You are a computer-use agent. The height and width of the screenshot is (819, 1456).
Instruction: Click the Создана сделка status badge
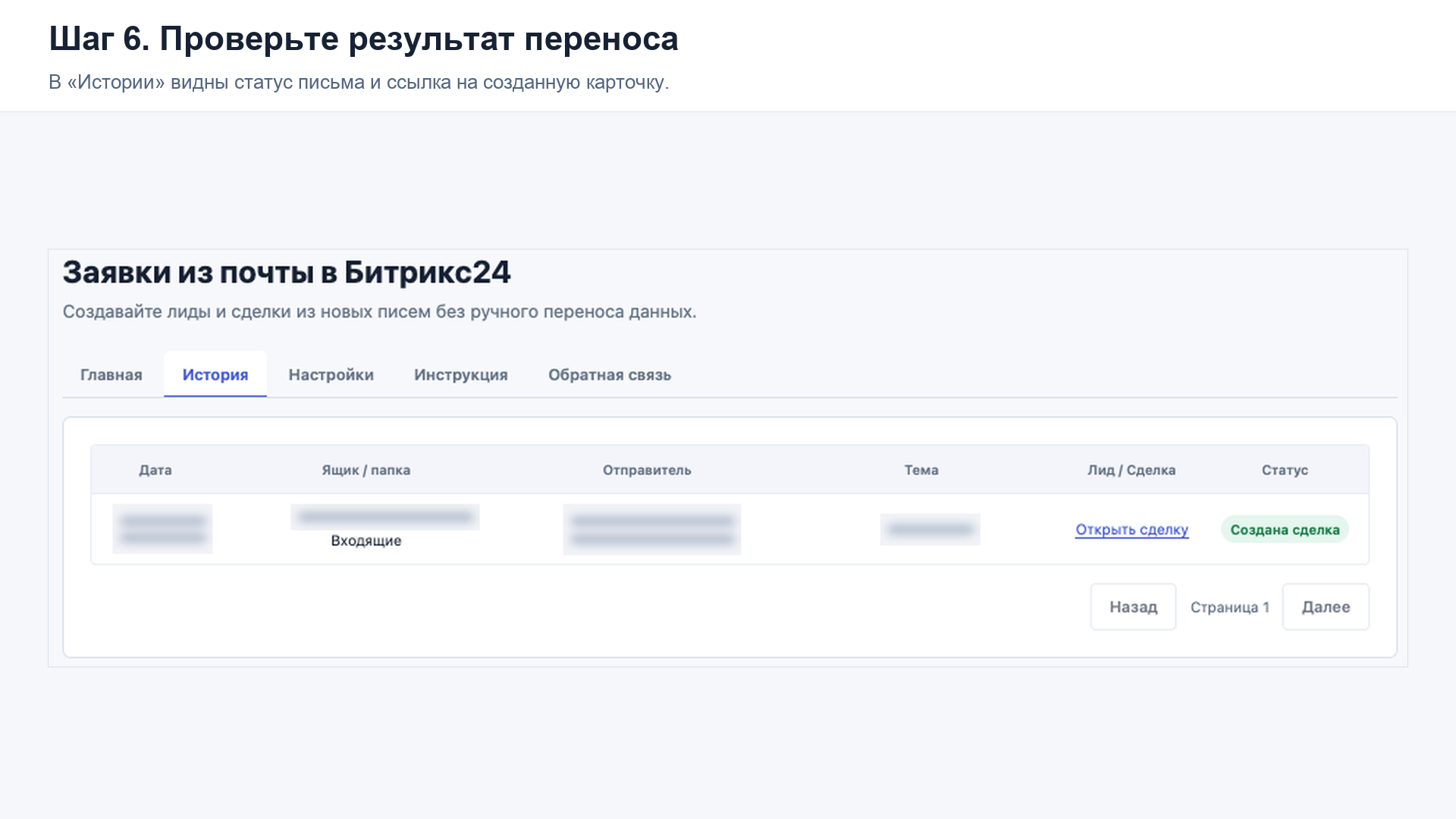click(x=1285, y=529)
